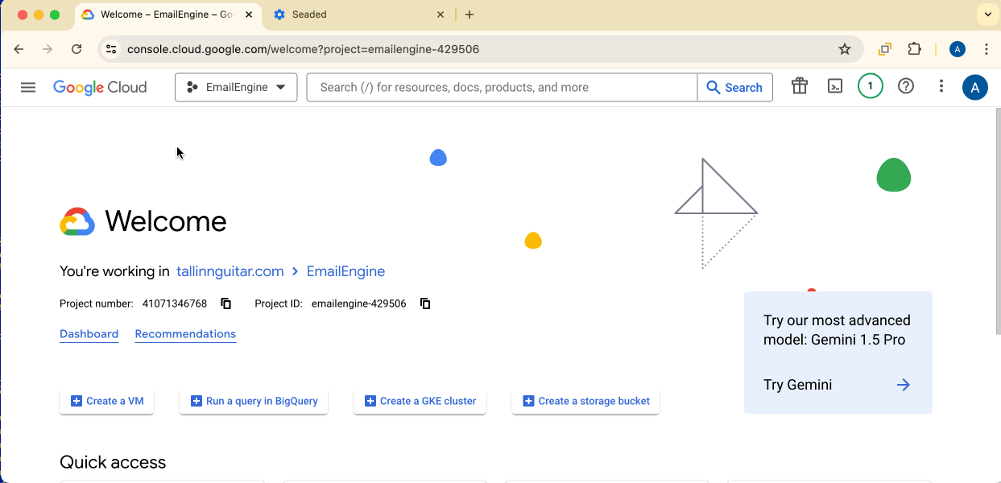1001x483 pixels.
Task: Click the Create a VM button
Action: tap(106, 400)
